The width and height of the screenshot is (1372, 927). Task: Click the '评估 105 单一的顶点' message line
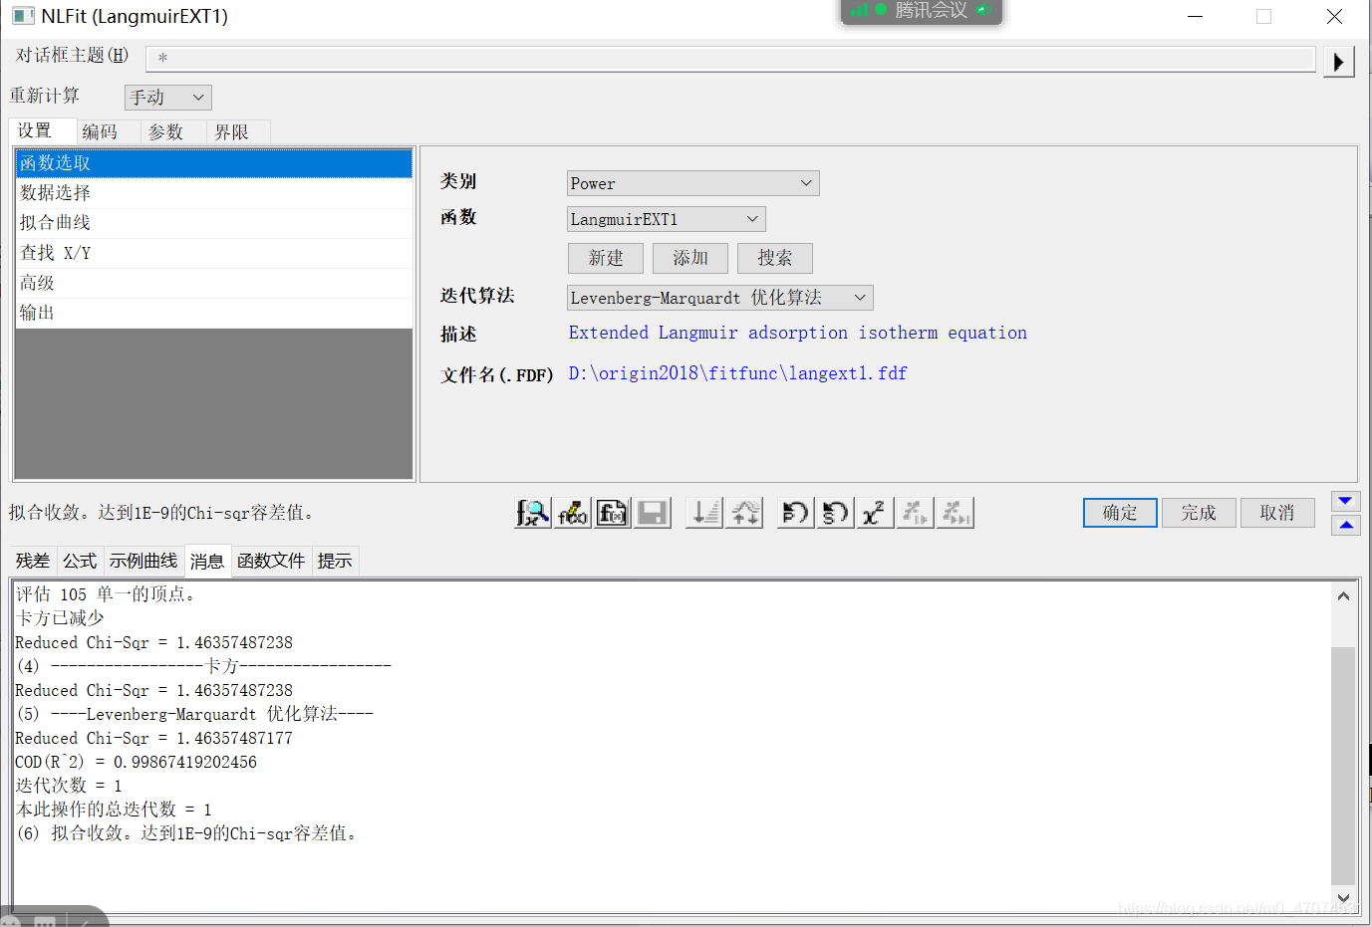pyautogui.click(x=108, y=594)
